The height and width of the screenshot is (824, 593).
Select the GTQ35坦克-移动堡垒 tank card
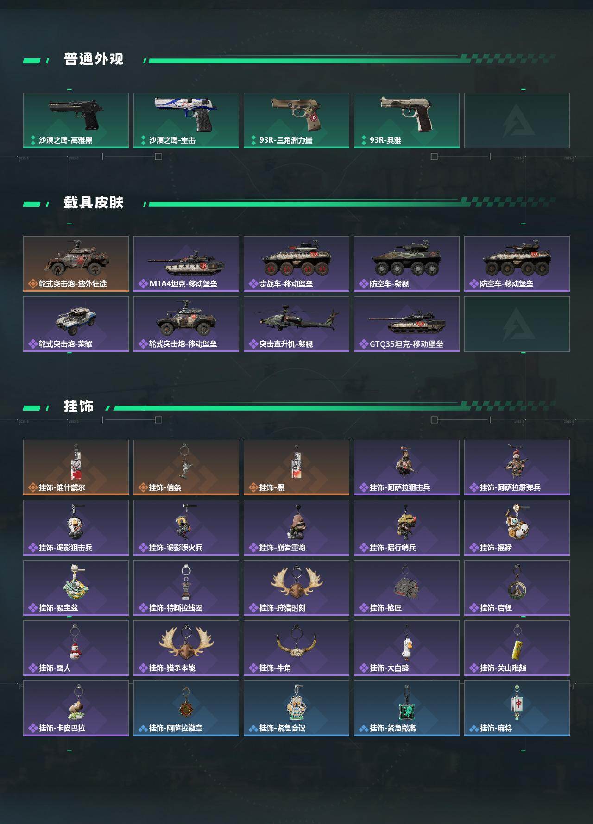tap(407, 324)
